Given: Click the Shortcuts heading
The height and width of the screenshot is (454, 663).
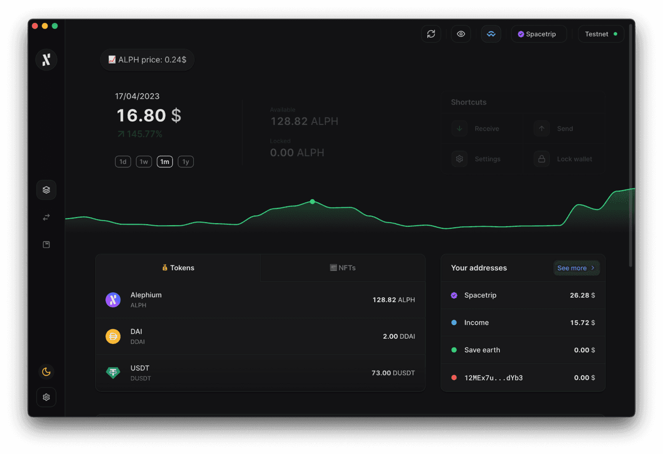Looking at the screenshot, I should (x=469, y=102).
